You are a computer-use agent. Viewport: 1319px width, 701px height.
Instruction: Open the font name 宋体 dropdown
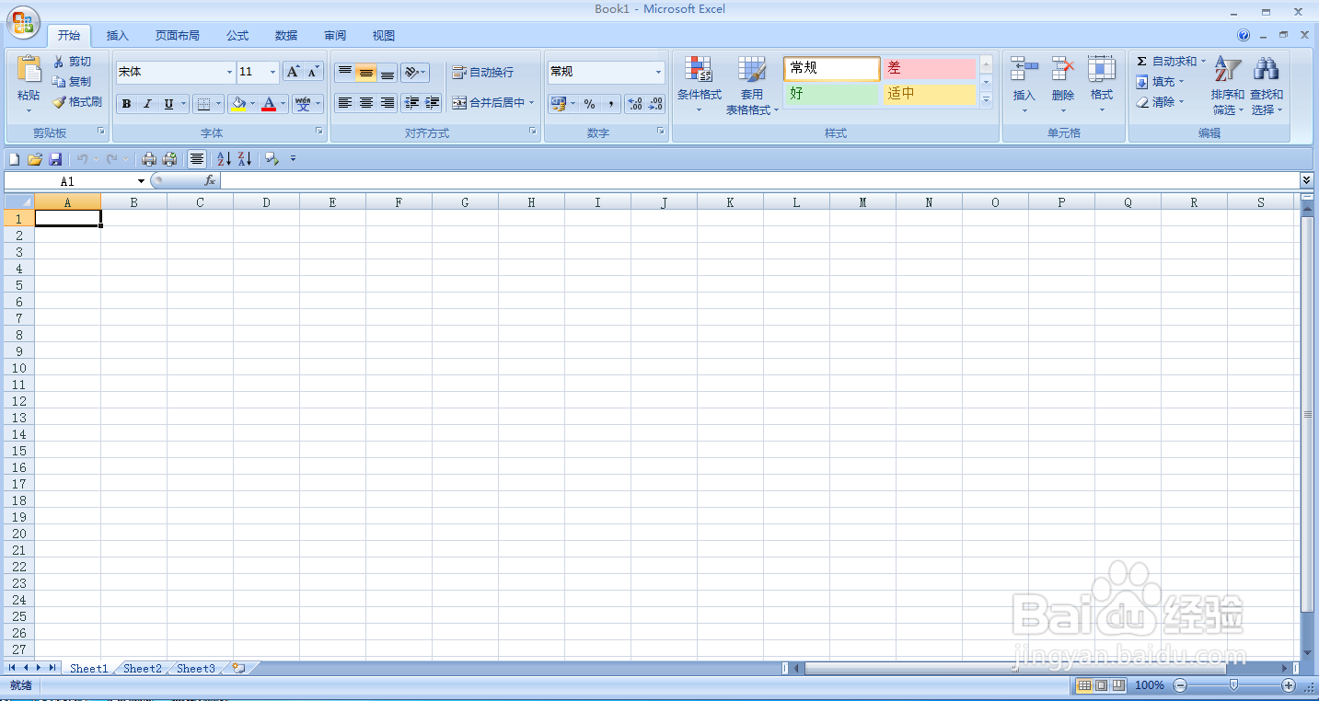click(230, 72)
